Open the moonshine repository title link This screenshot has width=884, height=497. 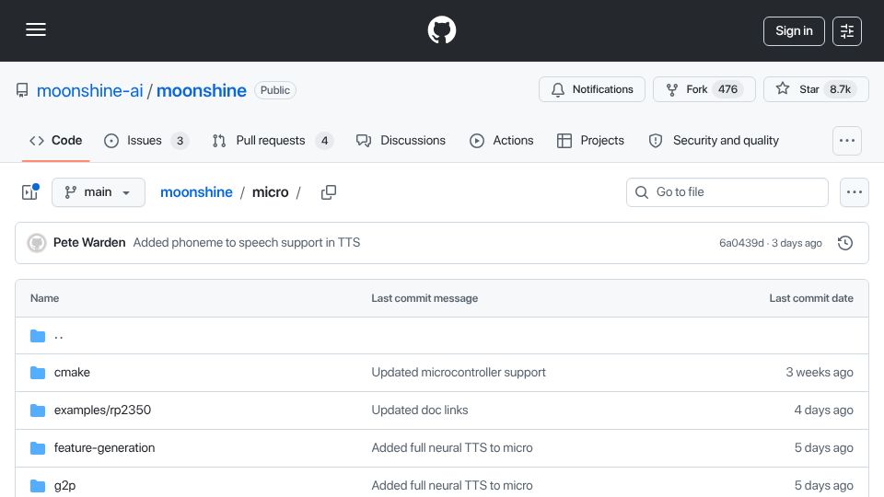coord(202,91)
